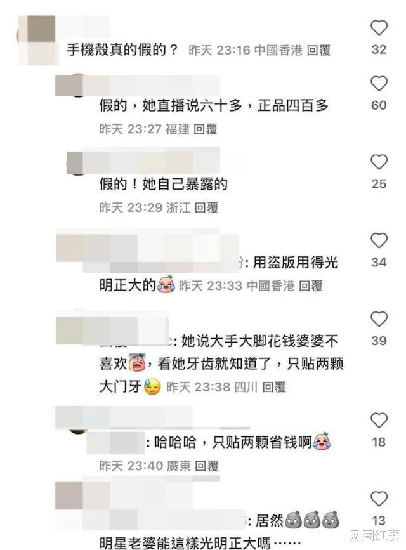406x550 pixels.
Task: Open avatar of the 23:27 福建 commenter
Action: [77, 85]
